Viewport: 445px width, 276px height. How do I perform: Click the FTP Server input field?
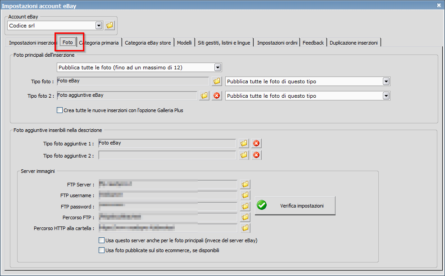coord(168,184)
